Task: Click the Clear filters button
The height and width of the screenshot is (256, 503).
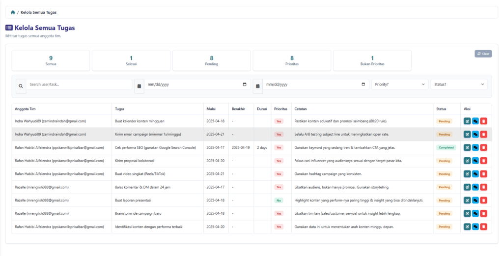Action: point(483,54)
